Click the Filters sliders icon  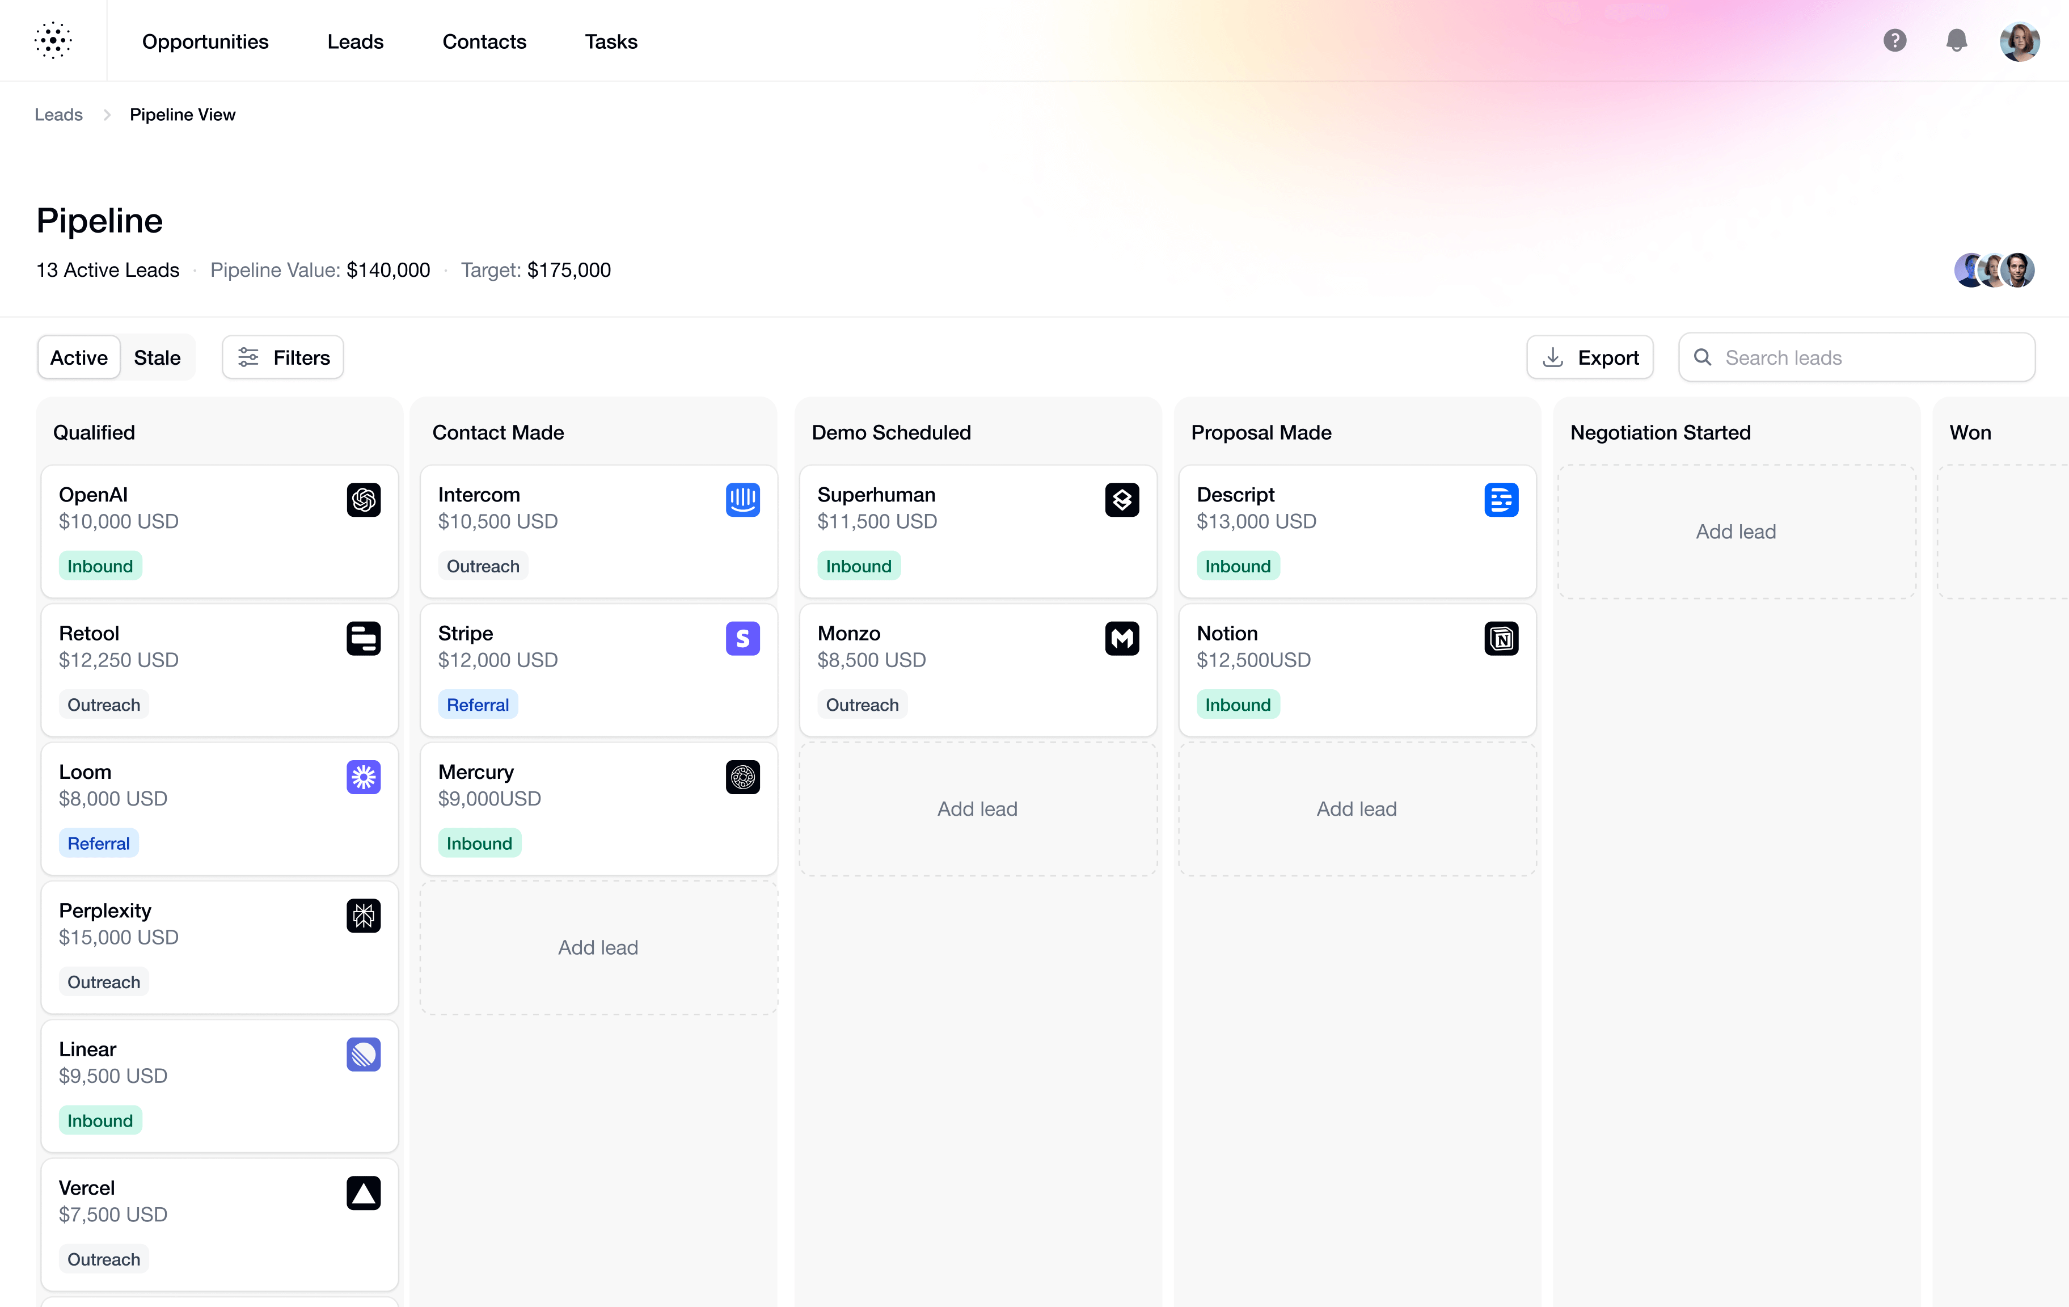coord(248,357)
